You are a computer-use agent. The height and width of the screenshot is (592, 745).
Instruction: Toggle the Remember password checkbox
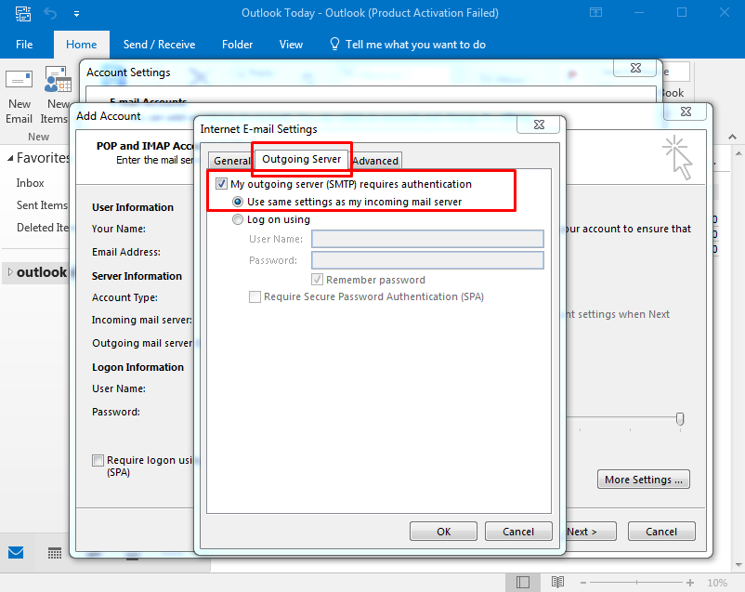318,279
